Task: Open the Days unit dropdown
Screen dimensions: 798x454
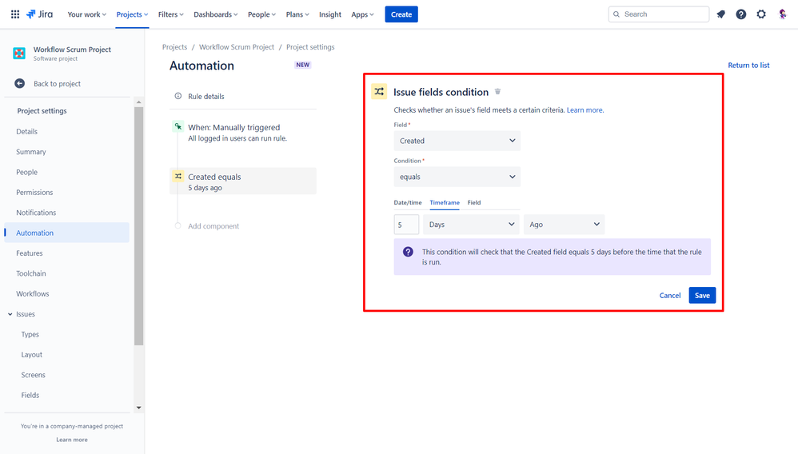Action: pos(471,225)
